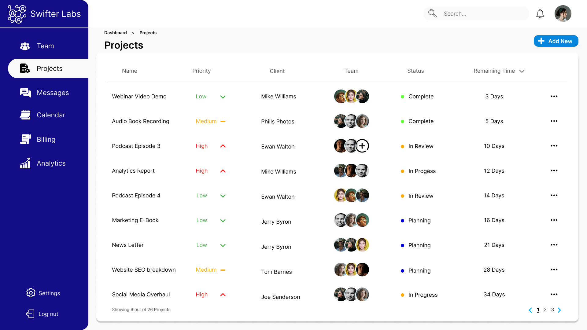Viewport: 587px width, 330px height.
Task: Follow the Dashboard breadcrumb link
Action: (115, 33)
